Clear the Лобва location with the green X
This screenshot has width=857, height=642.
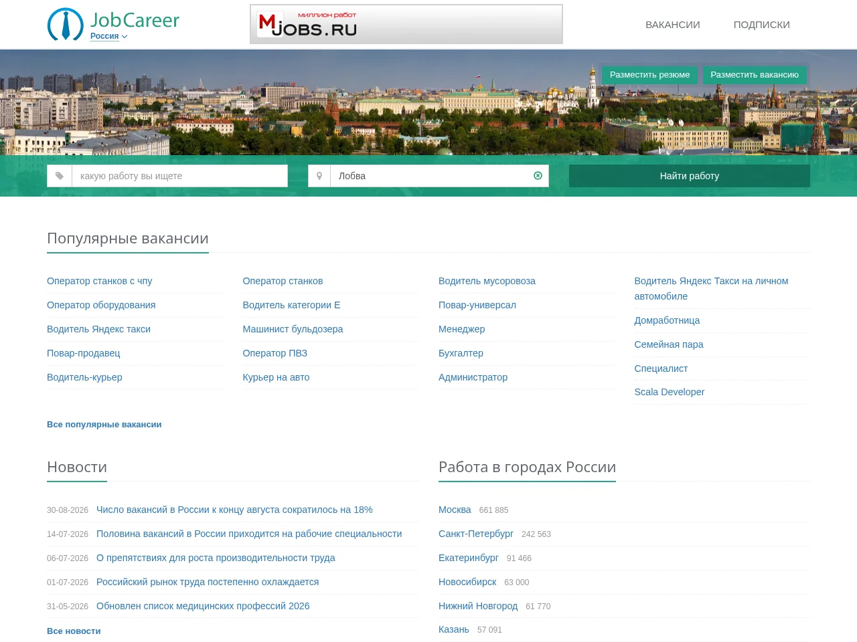tap(538, 176)
